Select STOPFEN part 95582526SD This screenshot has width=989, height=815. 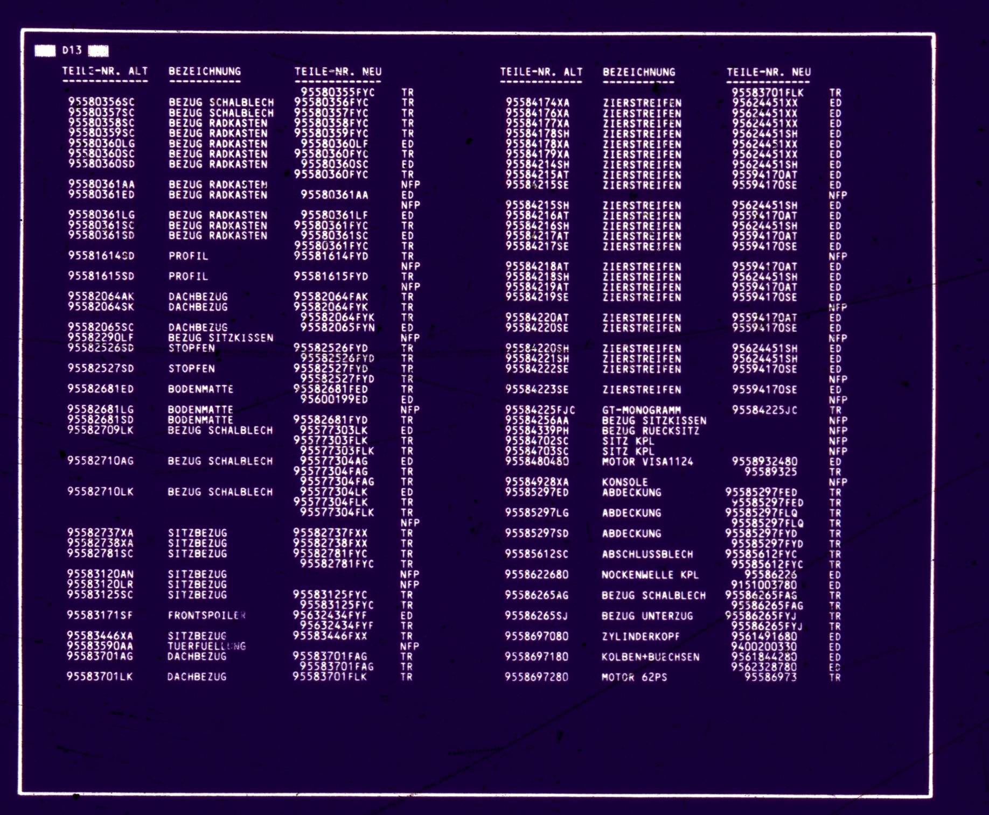click(x=101, y=348)
